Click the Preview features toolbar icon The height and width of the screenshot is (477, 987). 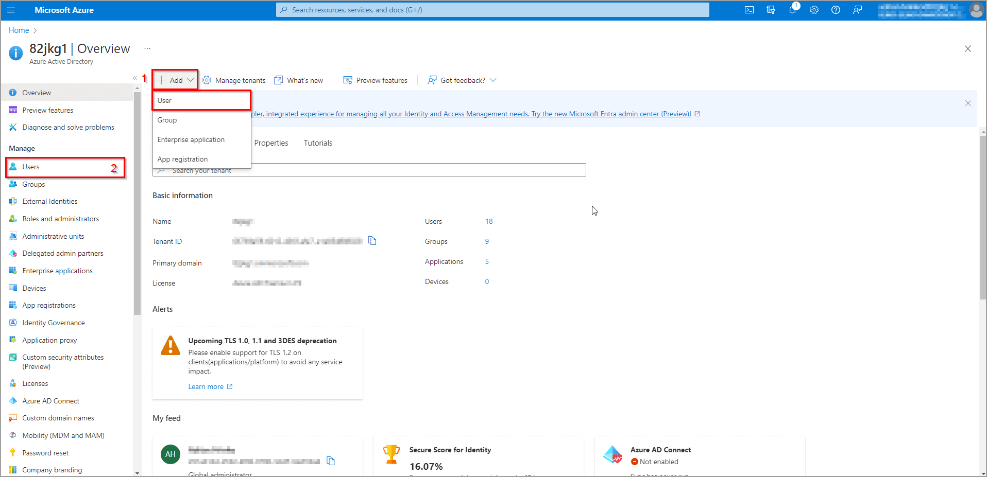pos(348,80)
